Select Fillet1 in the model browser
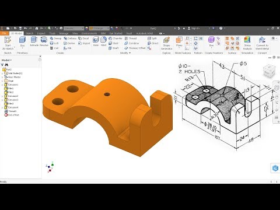 (9, 89)
